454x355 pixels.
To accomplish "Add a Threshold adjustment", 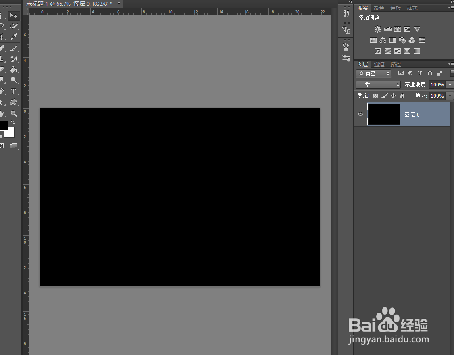I will coord(398,51).
